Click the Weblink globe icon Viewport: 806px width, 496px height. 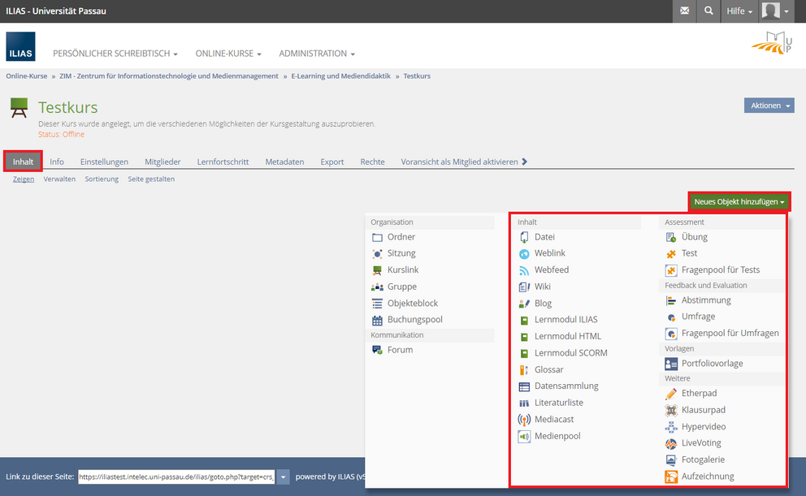coord(524,253)
